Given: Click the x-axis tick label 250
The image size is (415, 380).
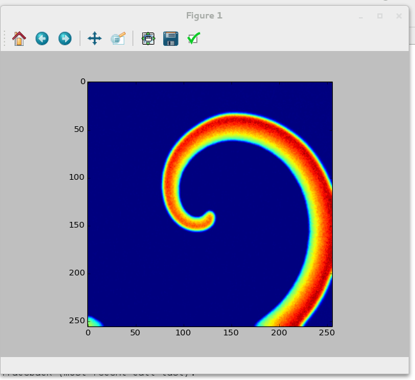Looking at the screenshot, I should 326,333.
